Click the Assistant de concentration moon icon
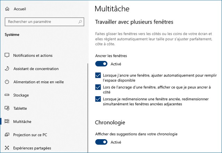This screenshot has width=222, height=153. tap(7, 69)
